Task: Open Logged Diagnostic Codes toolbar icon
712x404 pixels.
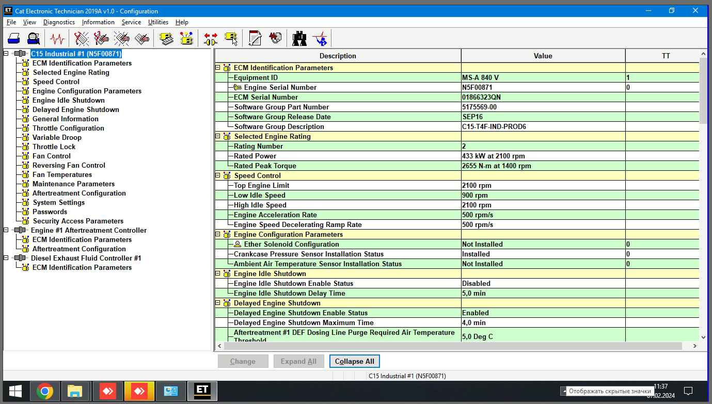Action: click(x=102, y=38)
